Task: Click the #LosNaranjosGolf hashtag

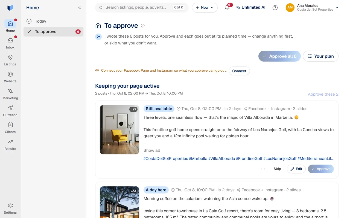Action: click(x=280, y=159)
